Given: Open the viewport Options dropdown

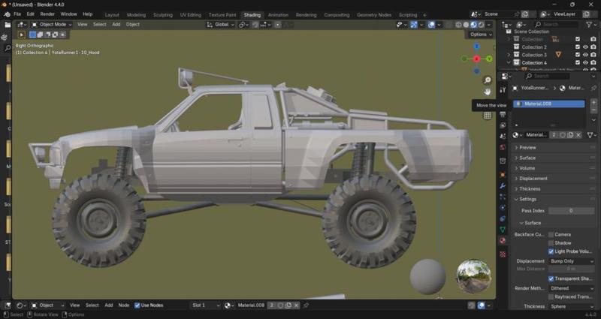Looking at the screenshot, I should [x=481, y=35].
